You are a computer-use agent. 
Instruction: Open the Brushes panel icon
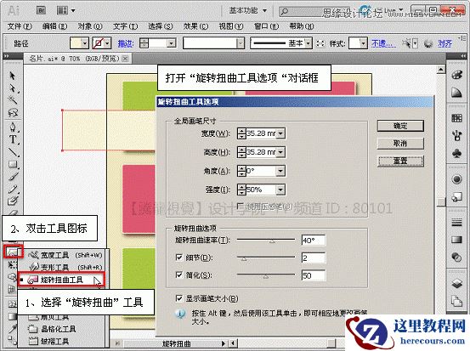pyautogui.click(x=456, y=135)
